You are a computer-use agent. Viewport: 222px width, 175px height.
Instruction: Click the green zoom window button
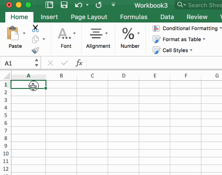point(28,5)
